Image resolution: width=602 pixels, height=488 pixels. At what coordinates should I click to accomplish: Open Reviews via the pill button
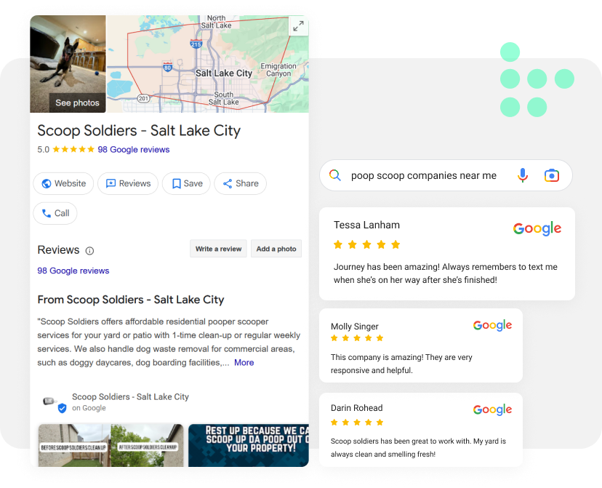point(128,183)
